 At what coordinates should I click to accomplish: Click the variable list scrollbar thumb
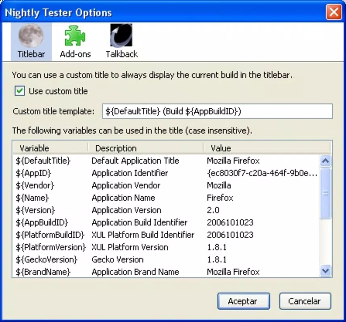pos(326,193)
